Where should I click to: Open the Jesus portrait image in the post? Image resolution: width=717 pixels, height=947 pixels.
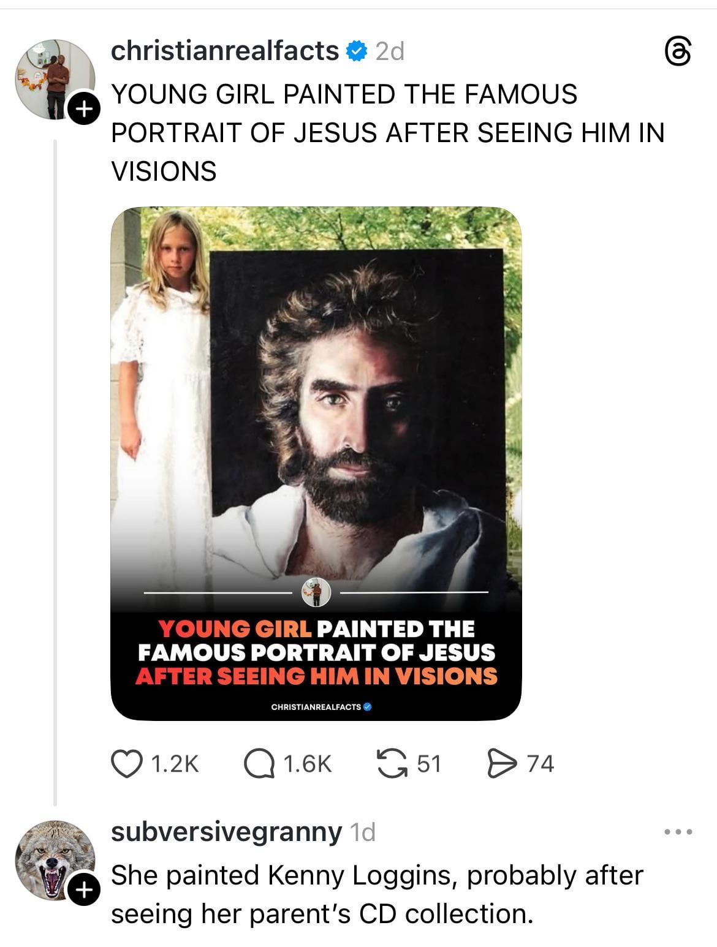[x=316, y=429]
